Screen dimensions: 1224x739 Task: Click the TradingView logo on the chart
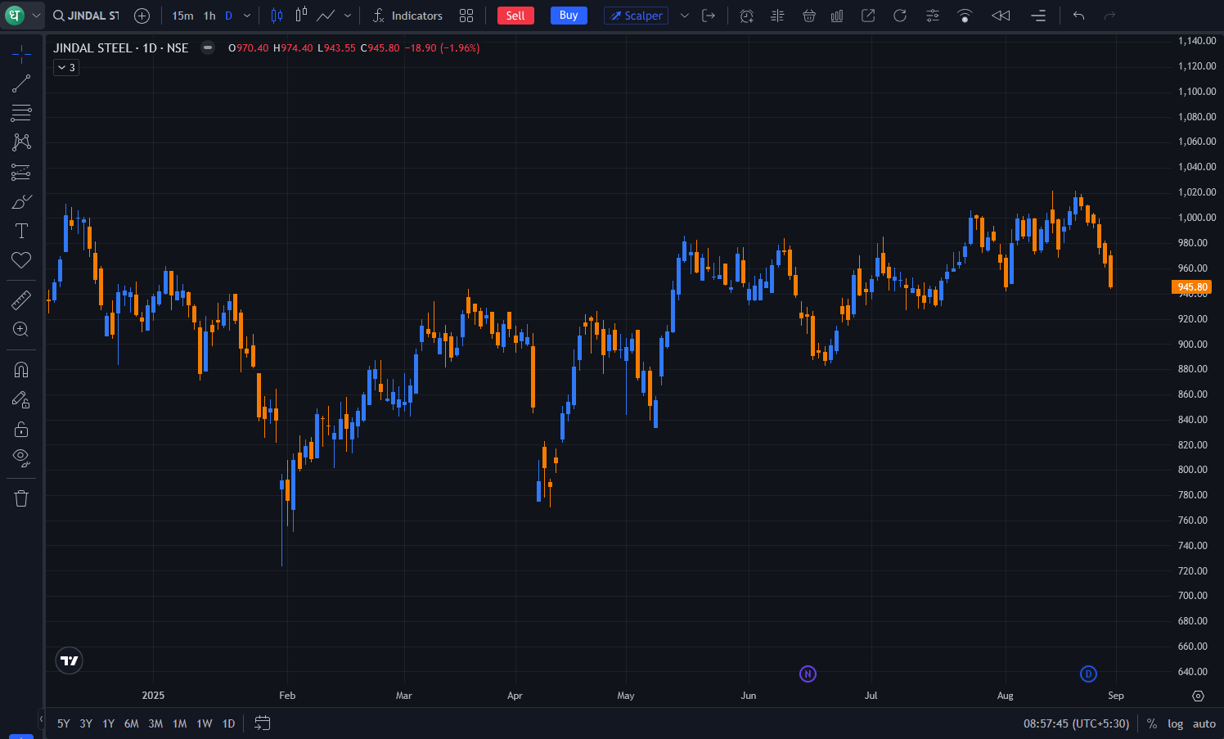(x=70, y=660)
